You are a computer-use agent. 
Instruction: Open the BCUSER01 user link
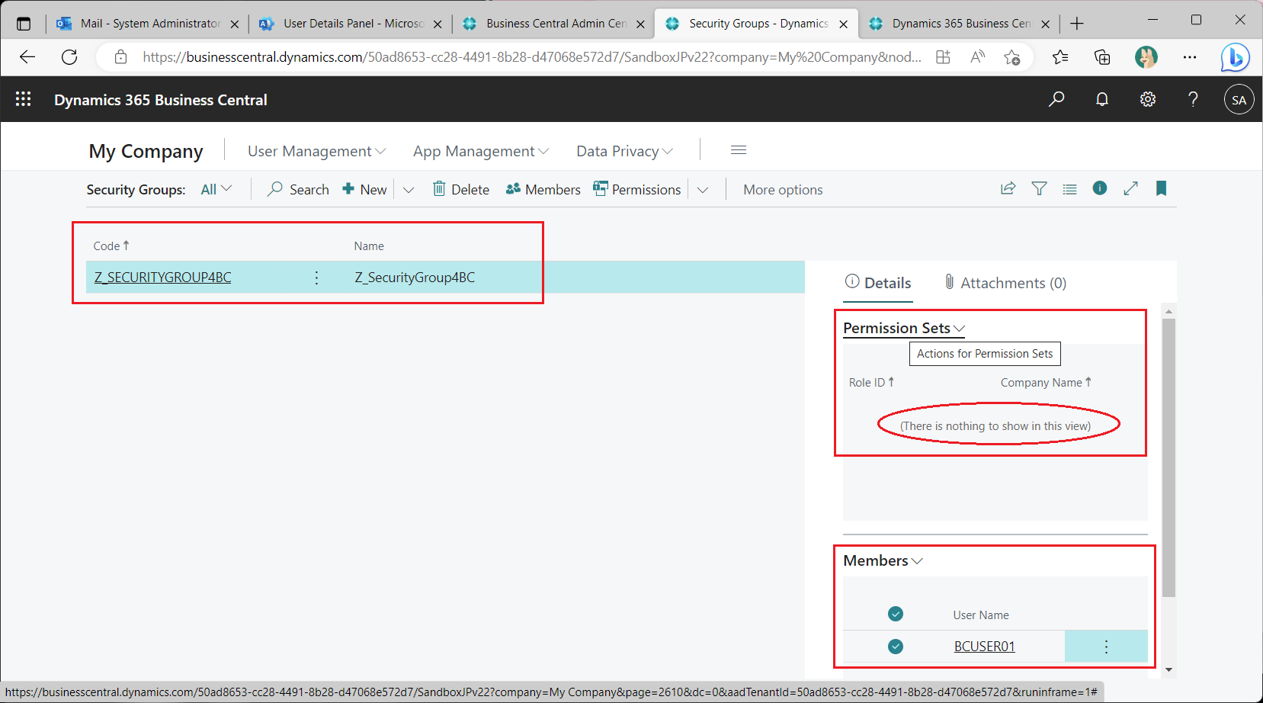coord(984,646)
